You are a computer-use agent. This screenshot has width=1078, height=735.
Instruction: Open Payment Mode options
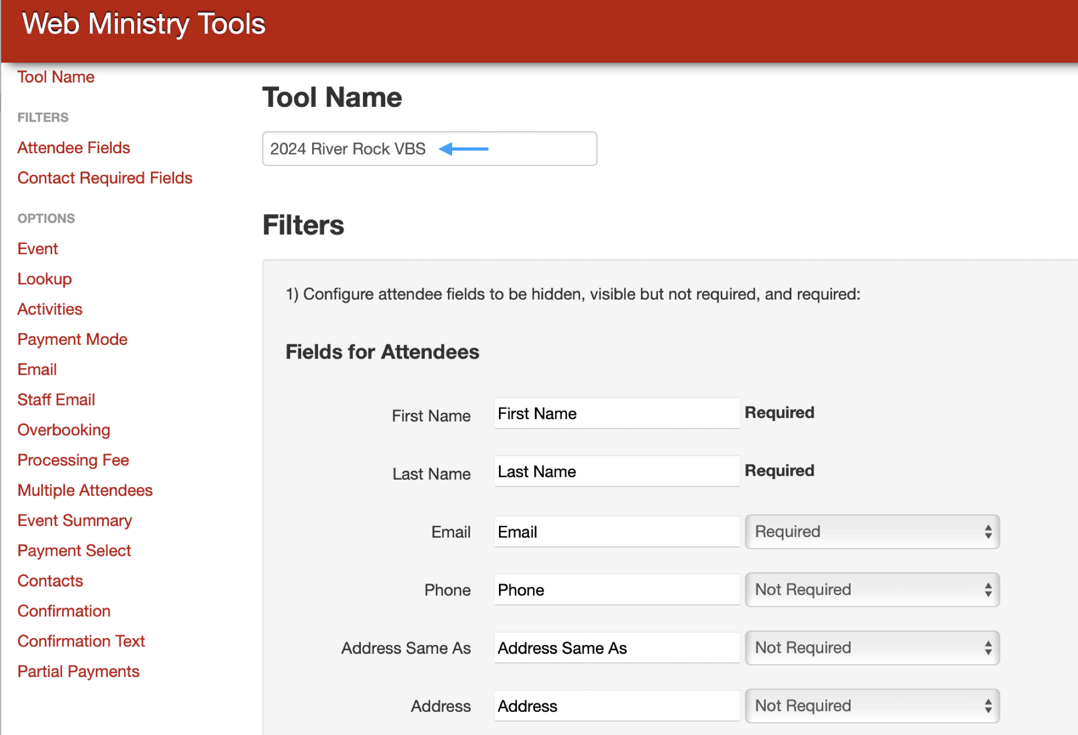tap(72, 339)
